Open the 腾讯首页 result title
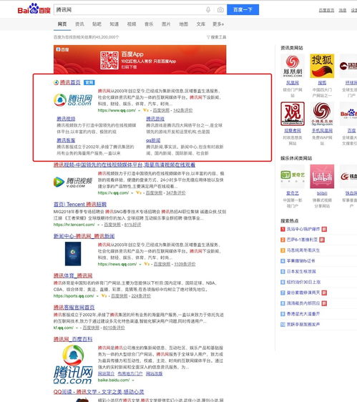This screenshot has height=402, width=357. pyautogui.click(x=70, y=82)
